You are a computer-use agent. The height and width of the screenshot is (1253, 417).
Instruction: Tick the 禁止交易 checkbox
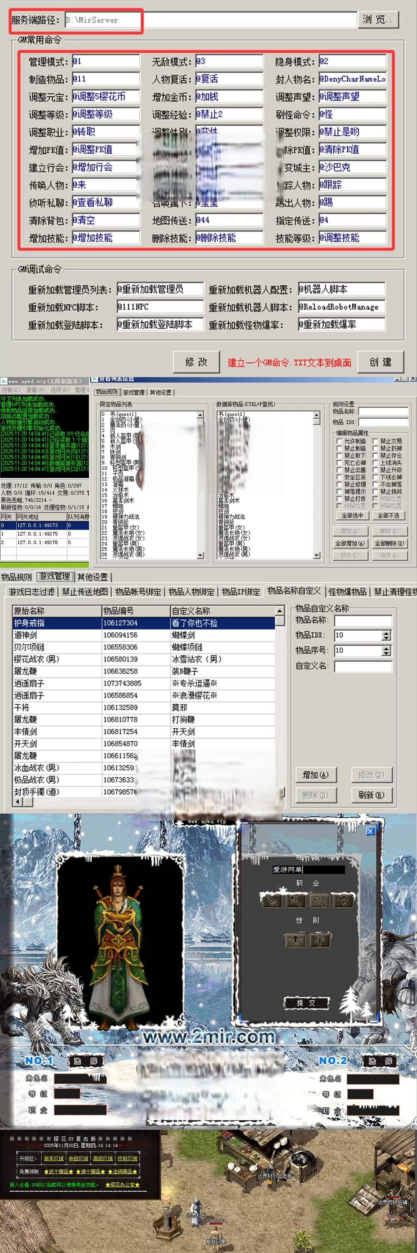(x=375, y=441)
